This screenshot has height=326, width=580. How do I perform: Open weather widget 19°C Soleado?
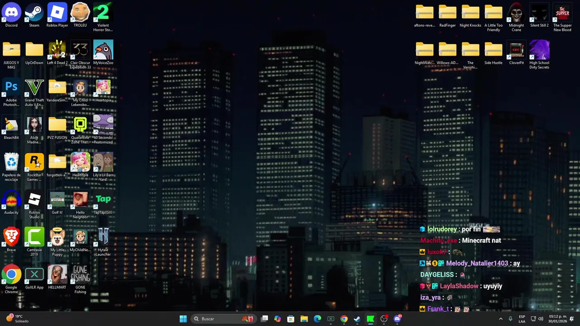coord(17,319)
